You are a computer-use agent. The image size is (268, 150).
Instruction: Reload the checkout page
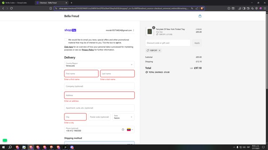[x=11, y=8]
